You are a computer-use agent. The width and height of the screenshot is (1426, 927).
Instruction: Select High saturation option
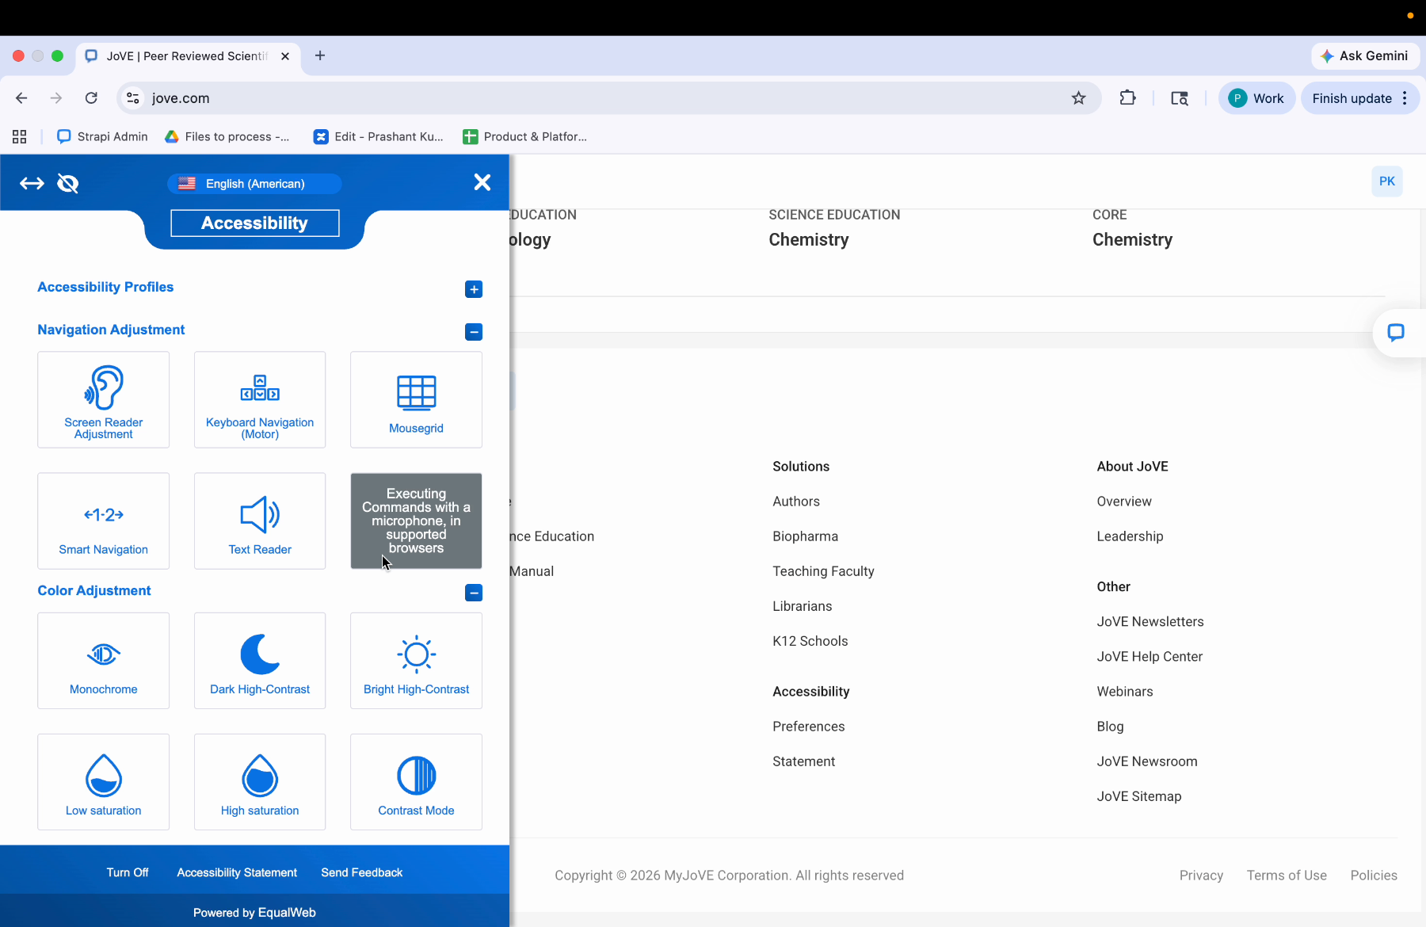(260, 782)
